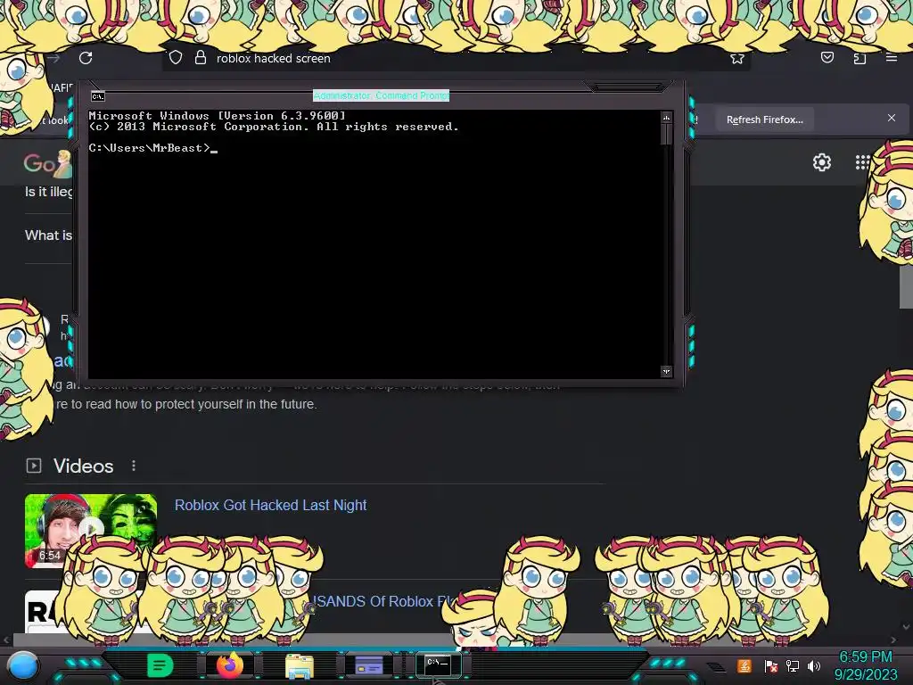The height and width of the screenshot is (685, 913).
Task: Open Google quick settings gear icon
Action: tap(821, 162)
